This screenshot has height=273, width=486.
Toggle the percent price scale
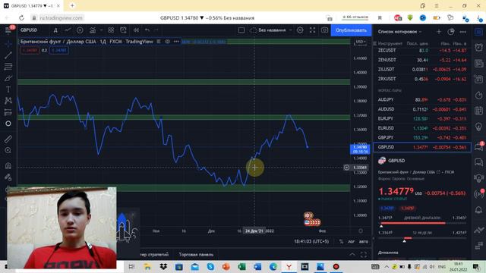point(341,241)
